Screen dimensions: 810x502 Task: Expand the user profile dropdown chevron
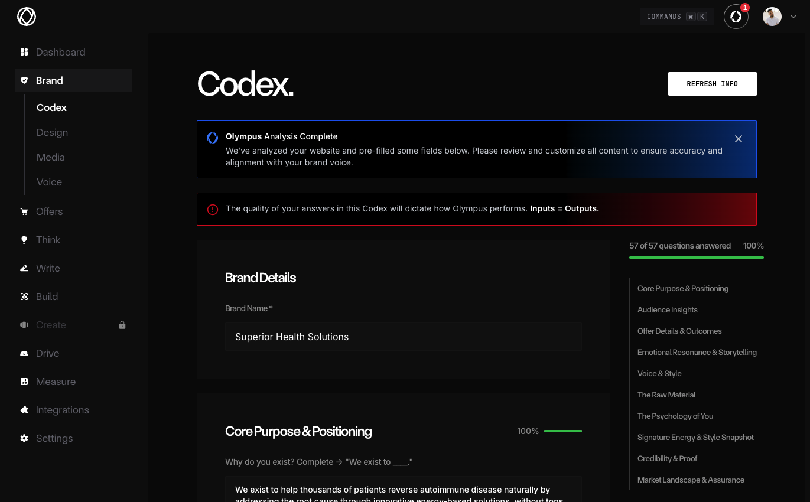[793, 17]
